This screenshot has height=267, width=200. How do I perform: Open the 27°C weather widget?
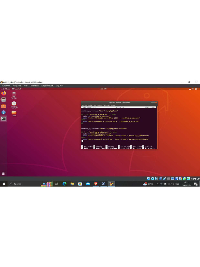pos(148,184)
